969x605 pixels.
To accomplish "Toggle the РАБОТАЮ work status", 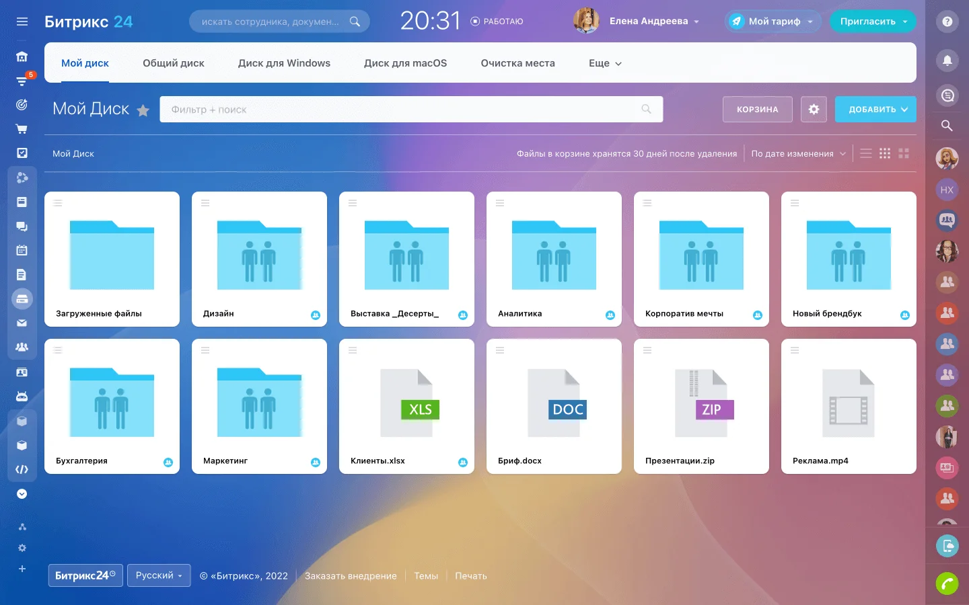I will click(497, 22).
